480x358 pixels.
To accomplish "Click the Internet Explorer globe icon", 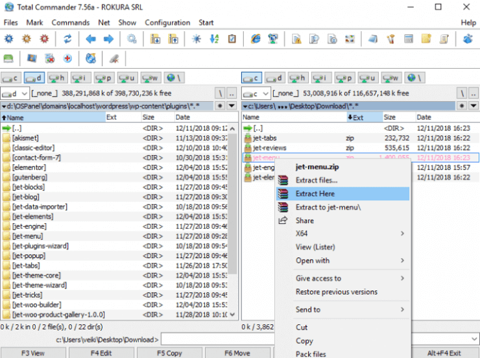I will pyautogui.click(x=256, y=39).
